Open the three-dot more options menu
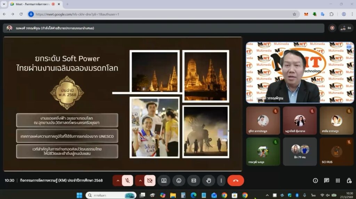The height and width of the screenshot is (199, 356). point(221,181)
